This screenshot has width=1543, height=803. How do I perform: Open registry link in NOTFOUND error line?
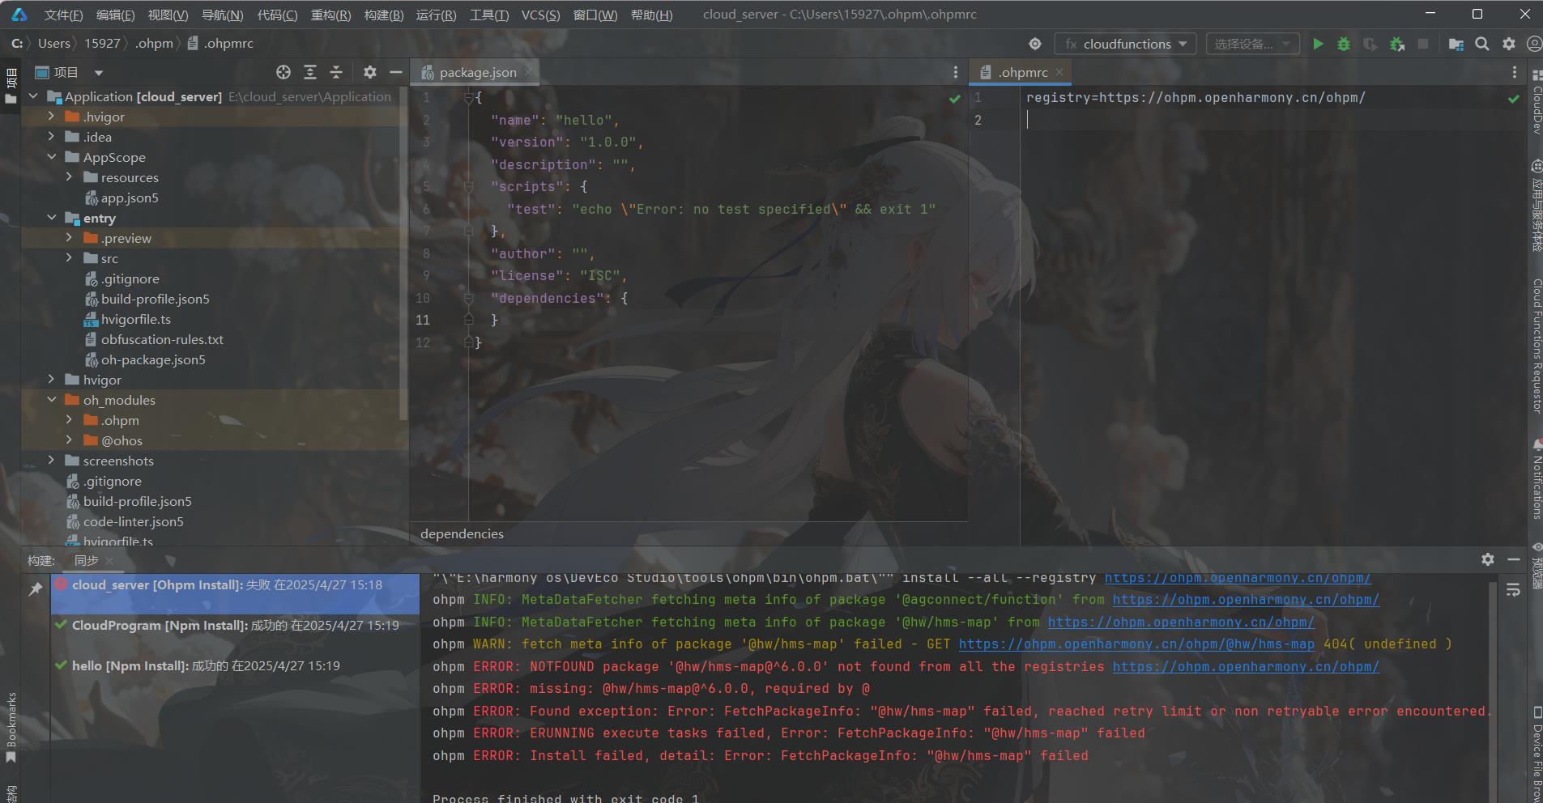click(1246, 667)
